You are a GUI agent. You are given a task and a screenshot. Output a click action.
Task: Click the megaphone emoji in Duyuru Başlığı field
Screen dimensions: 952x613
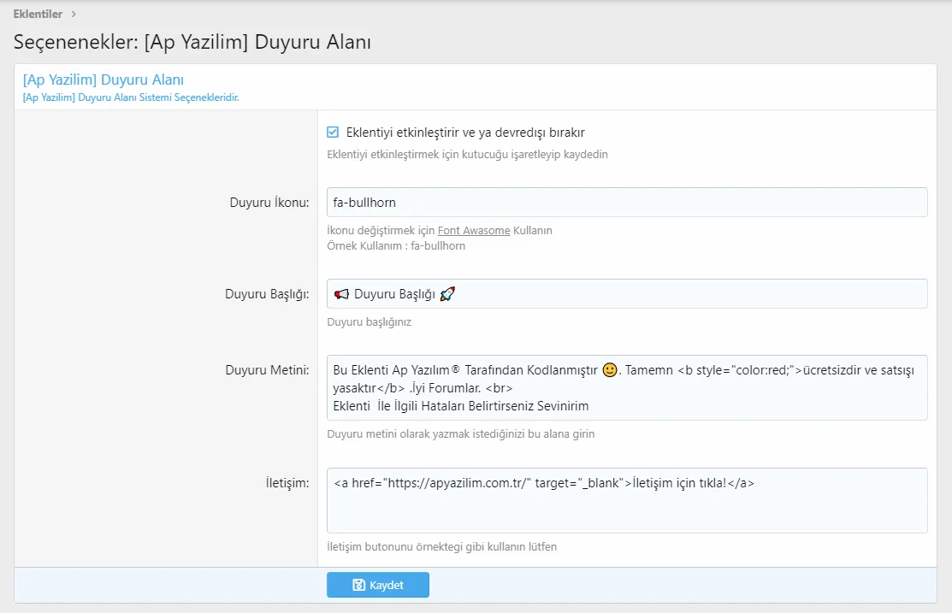(341, 294)
